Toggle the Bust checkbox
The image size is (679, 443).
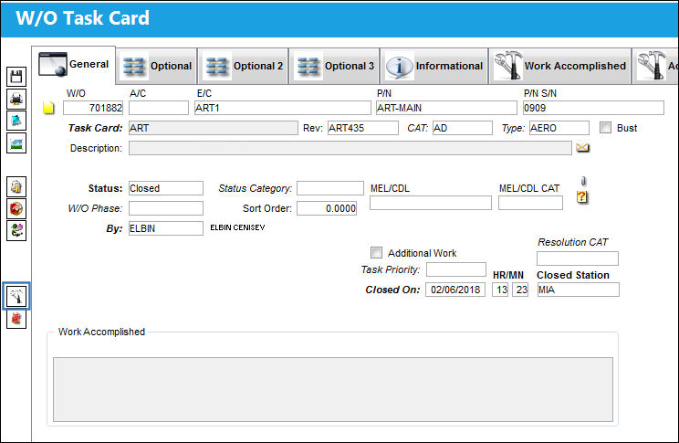(x=605, y=128)
